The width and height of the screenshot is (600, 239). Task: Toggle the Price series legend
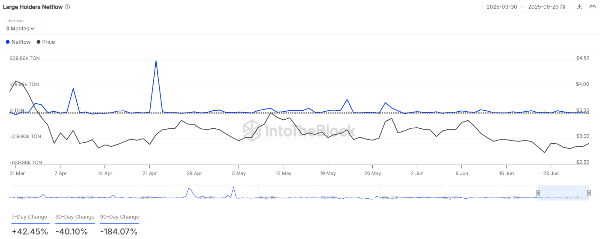click(46, 42)
